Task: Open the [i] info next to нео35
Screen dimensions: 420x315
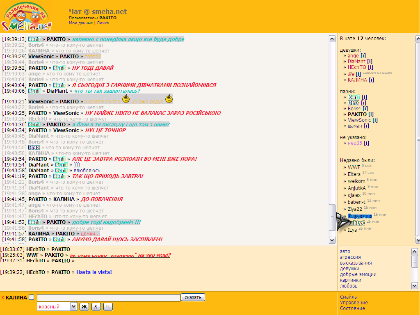Action: pos(366,143)
